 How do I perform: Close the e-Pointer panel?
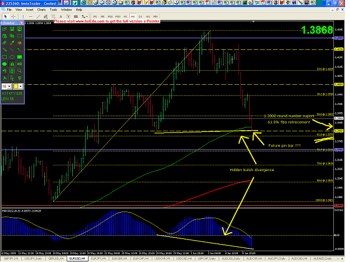[x=22, y=23]
